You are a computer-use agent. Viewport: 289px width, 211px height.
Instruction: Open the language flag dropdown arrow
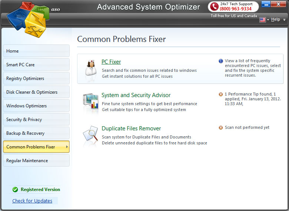coord(268,20)
